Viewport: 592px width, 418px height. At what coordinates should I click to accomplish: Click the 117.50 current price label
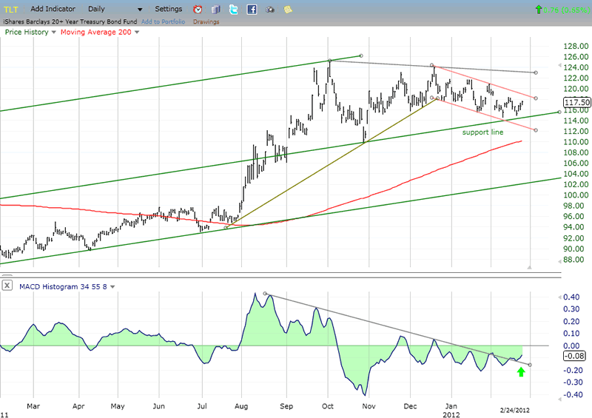pos(575,103)
